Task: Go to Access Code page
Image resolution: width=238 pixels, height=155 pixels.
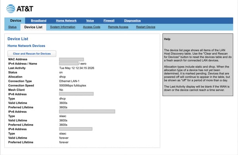Action: (x=92, y=27)
